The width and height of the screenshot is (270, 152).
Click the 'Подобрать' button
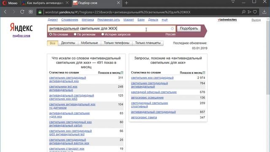pos(189,28)
